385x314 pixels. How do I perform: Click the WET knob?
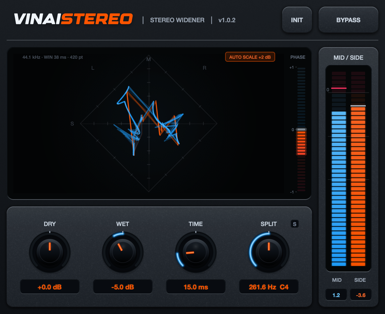pyautogui.click(x=123, y=252)
